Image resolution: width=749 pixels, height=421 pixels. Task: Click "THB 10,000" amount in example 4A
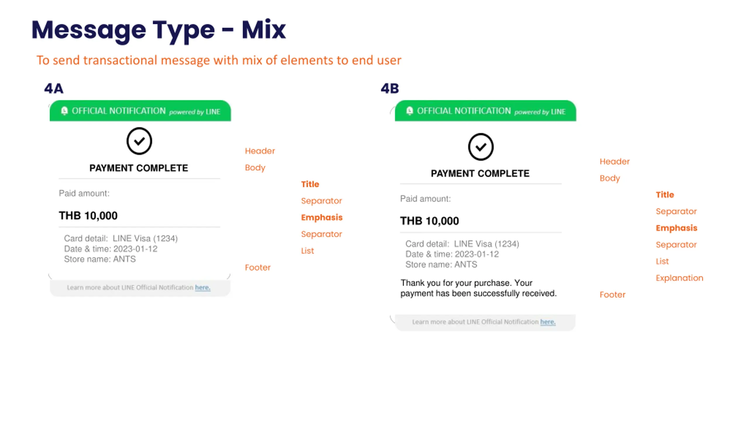[88, 216]
